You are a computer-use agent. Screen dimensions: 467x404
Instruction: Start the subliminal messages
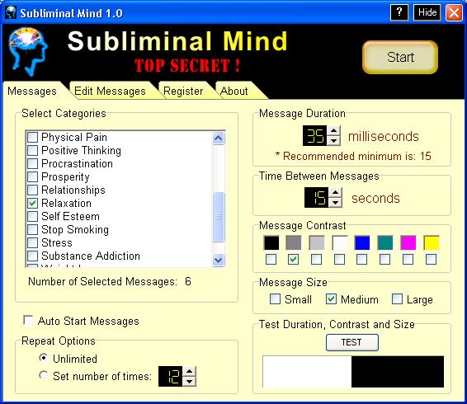point(400,57)
